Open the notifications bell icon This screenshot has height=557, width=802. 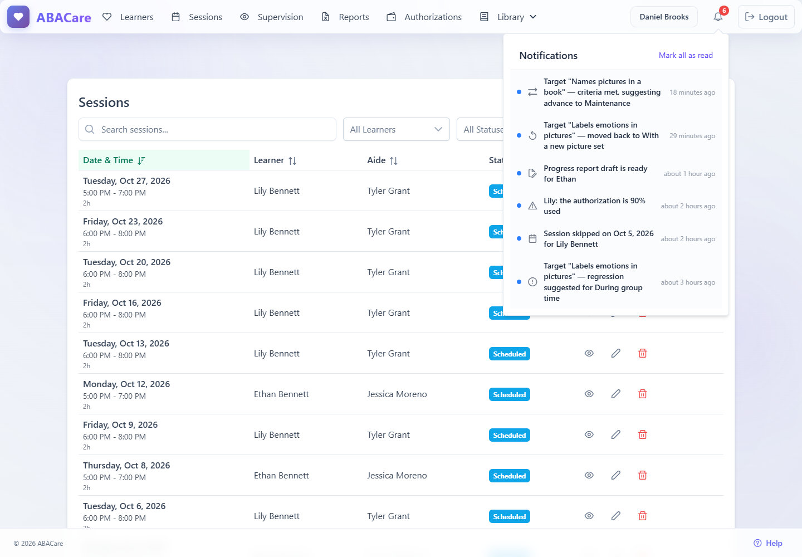[x=718, y=17]
